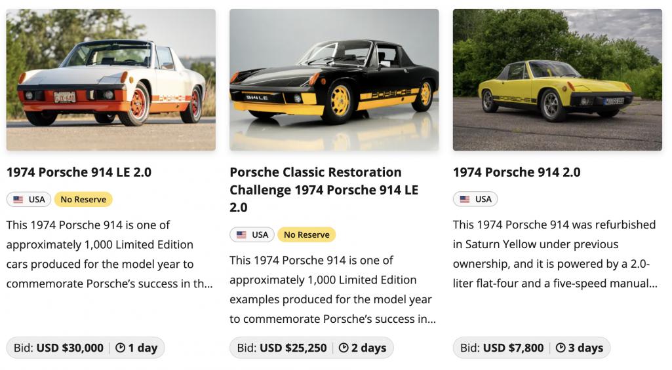Click the first listing's Limited Edition description
672x370 pixels.
point(109,254)
